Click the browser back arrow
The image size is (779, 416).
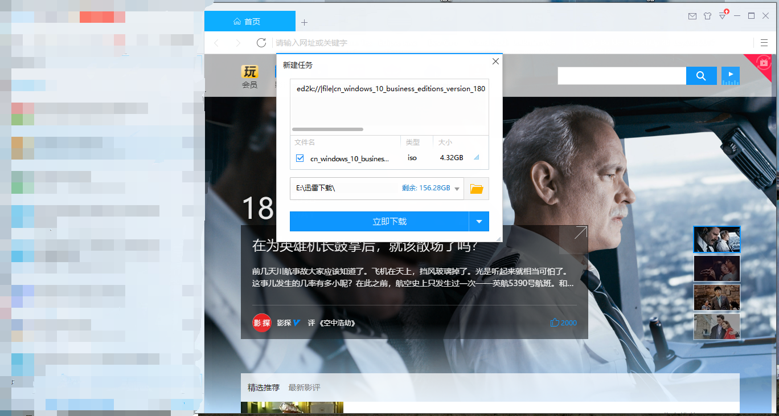tap(216, 43)
